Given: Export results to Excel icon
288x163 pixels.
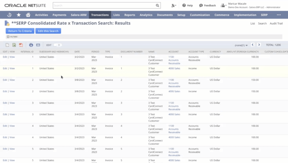Looking at the screenshot, I should (x=14, y=45).
